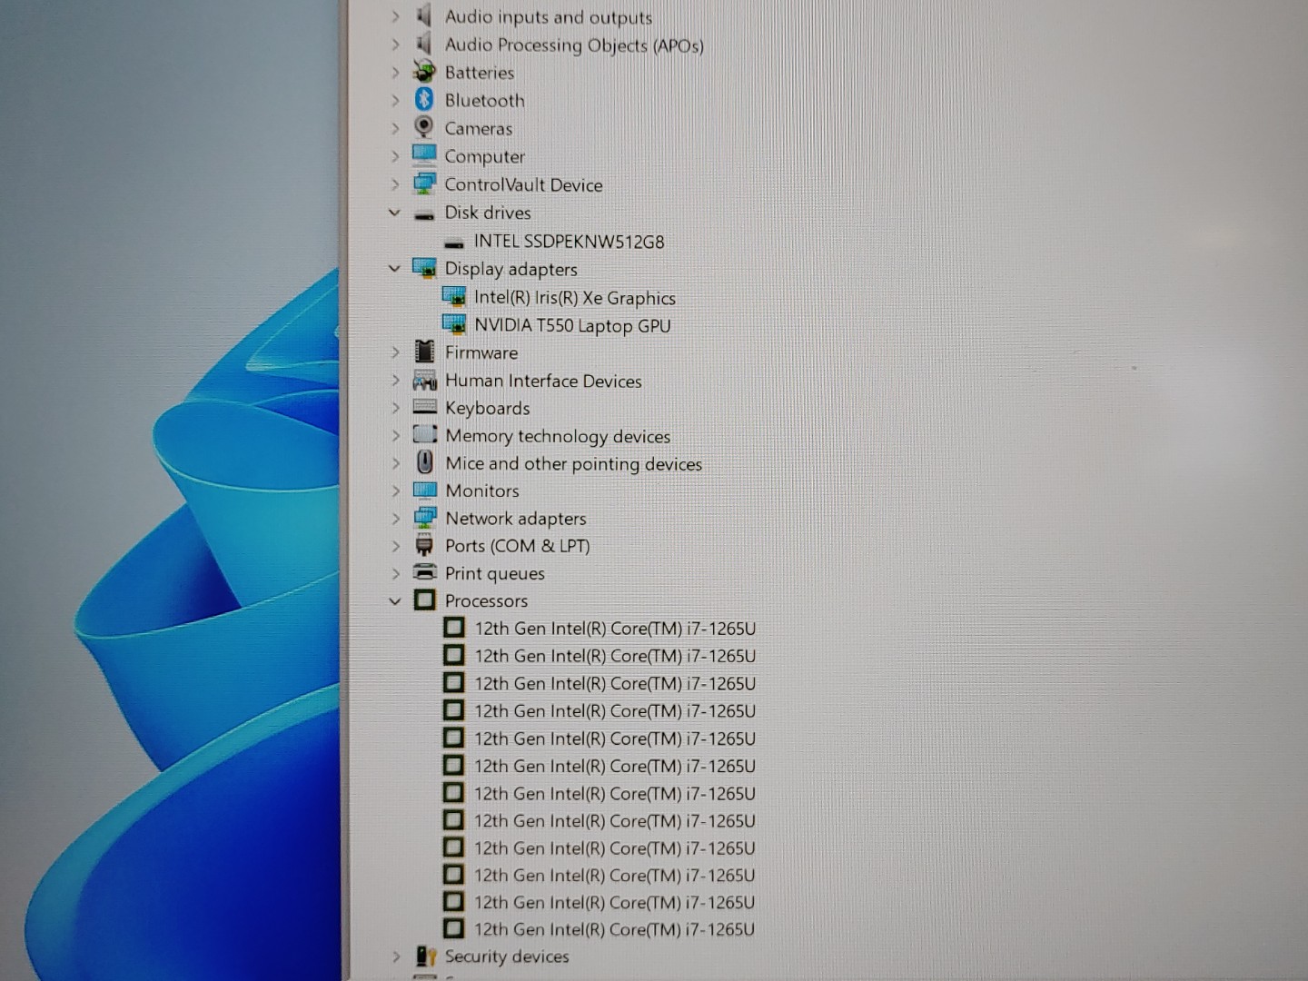Click the Bluetooth device icon
Screen dimensions: 1308x981
tap(424, 100)
